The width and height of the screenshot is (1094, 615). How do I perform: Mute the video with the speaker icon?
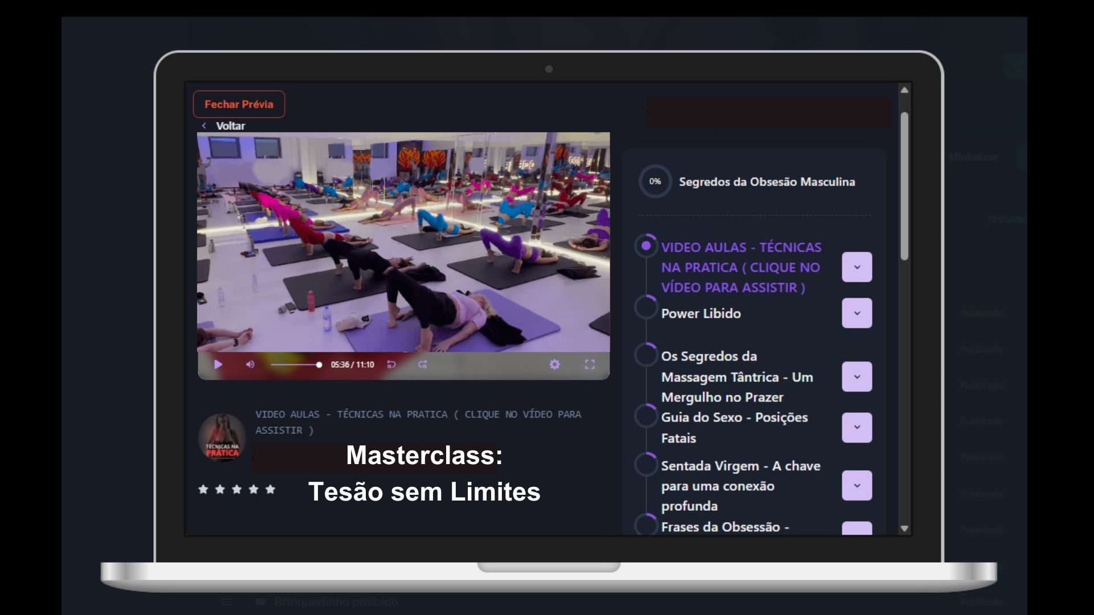coord(250,364)
